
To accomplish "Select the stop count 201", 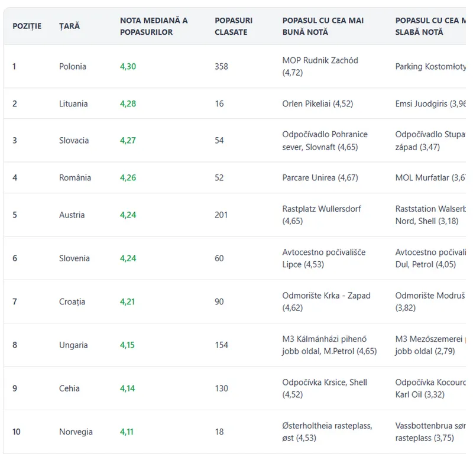I will 221,215.
